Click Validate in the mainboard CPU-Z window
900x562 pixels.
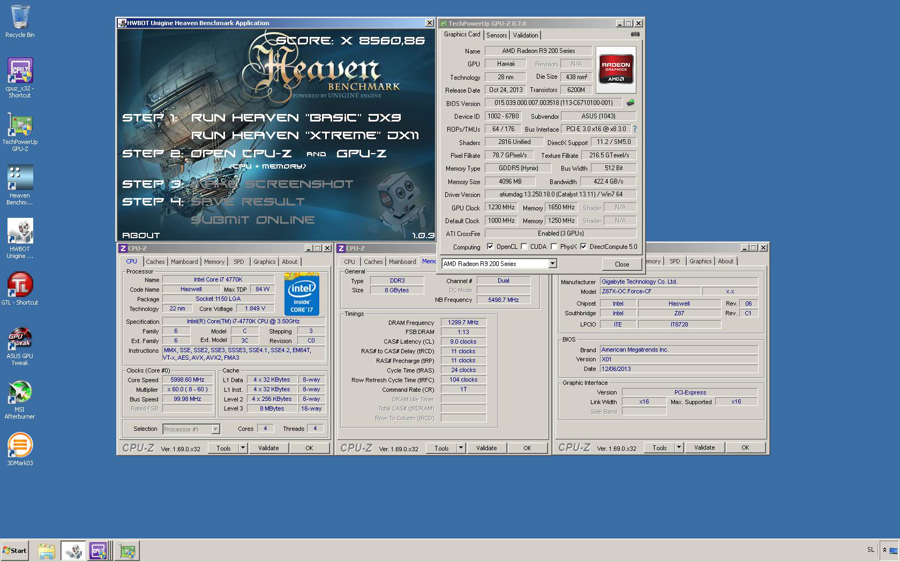pos(704,447)
